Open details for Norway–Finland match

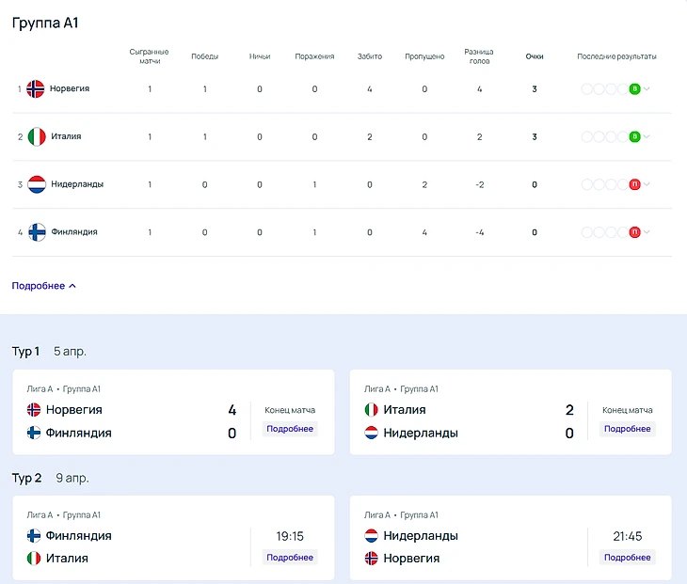290,429
